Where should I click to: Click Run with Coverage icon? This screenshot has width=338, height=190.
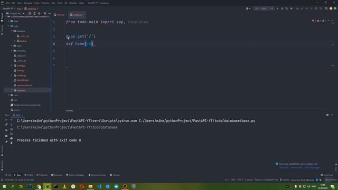click(x=286, y=8)
